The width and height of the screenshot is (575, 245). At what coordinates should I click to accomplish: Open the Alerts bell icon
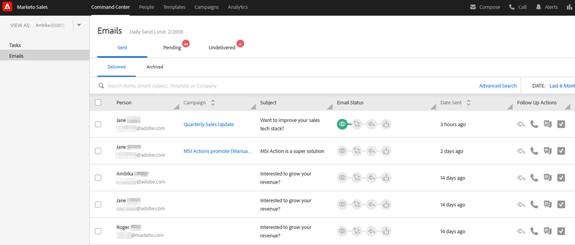538,7
